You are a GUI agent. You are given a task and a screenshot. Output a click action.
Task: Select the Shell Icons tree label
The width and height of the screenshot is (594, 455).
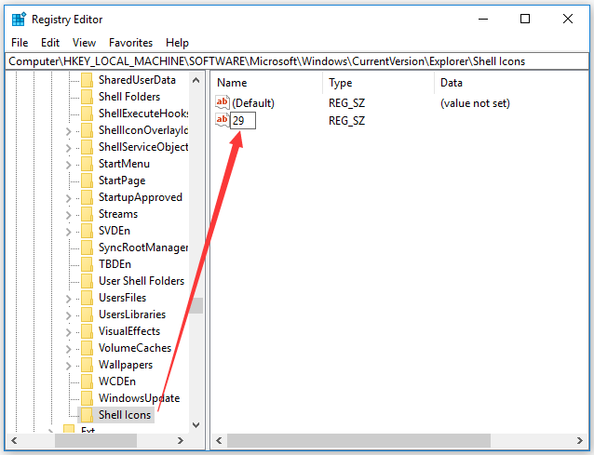tap(125, 415)
